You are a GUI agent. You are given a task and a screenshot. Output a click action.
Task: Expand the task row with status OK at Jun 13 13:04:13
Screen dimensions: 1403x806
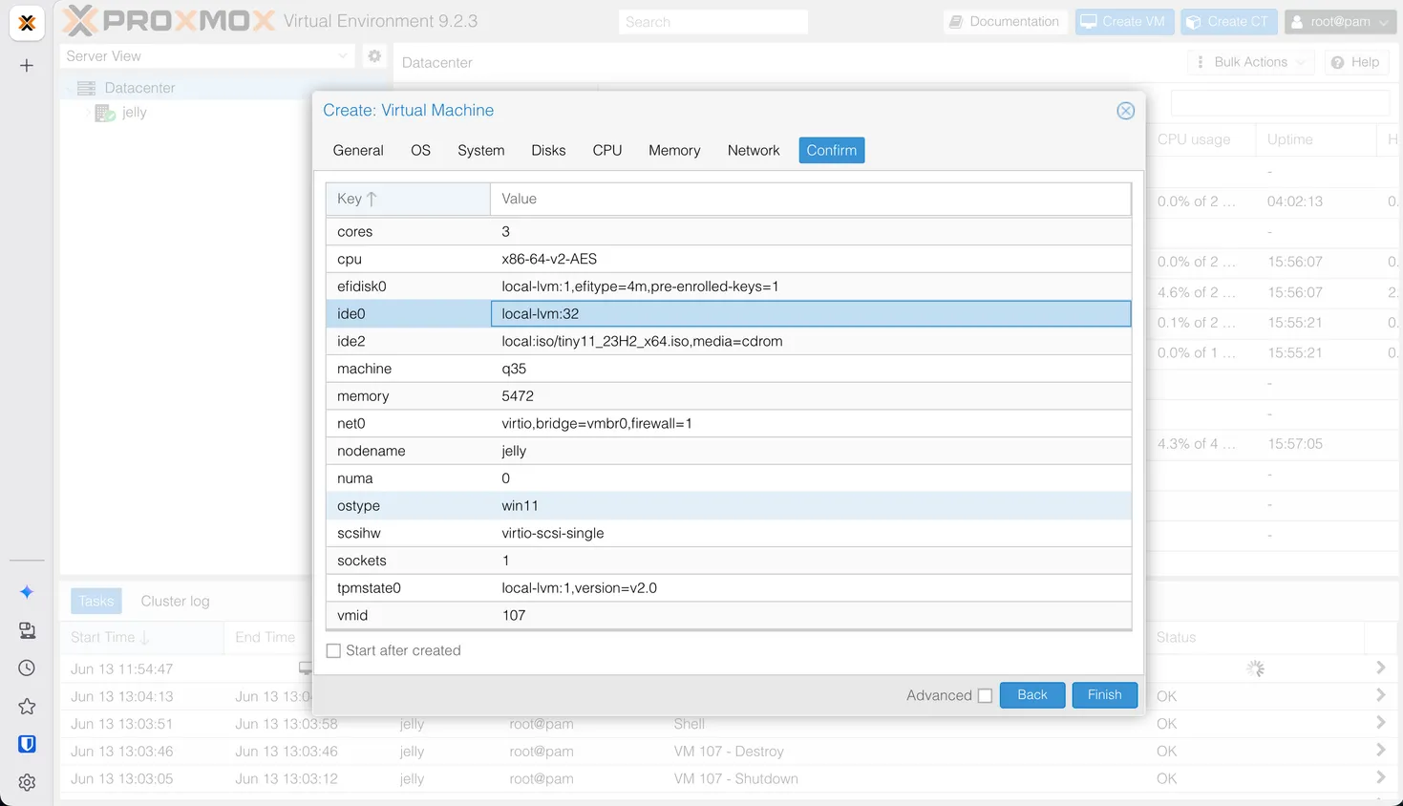click(x=1380, y=695)
